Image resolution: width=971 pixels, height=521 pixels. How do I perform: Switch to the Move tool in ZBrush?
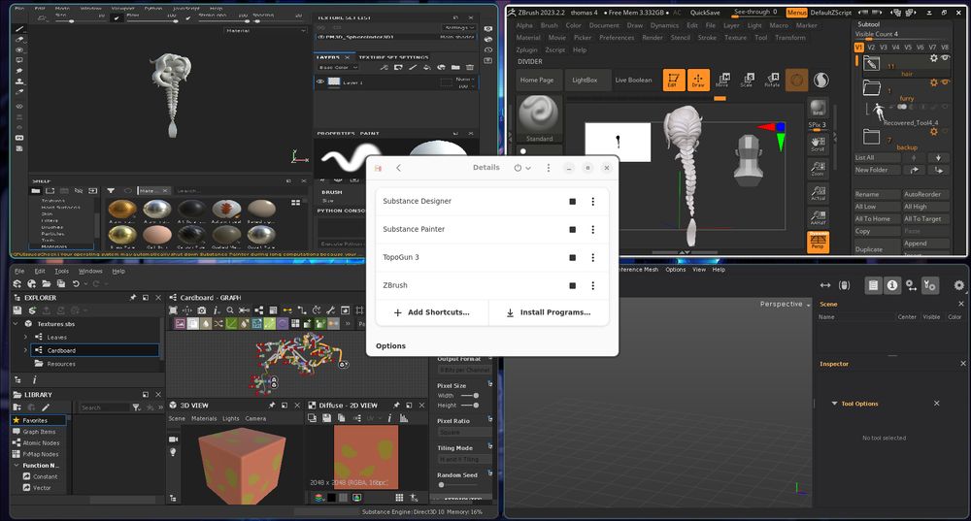[722, 80]
